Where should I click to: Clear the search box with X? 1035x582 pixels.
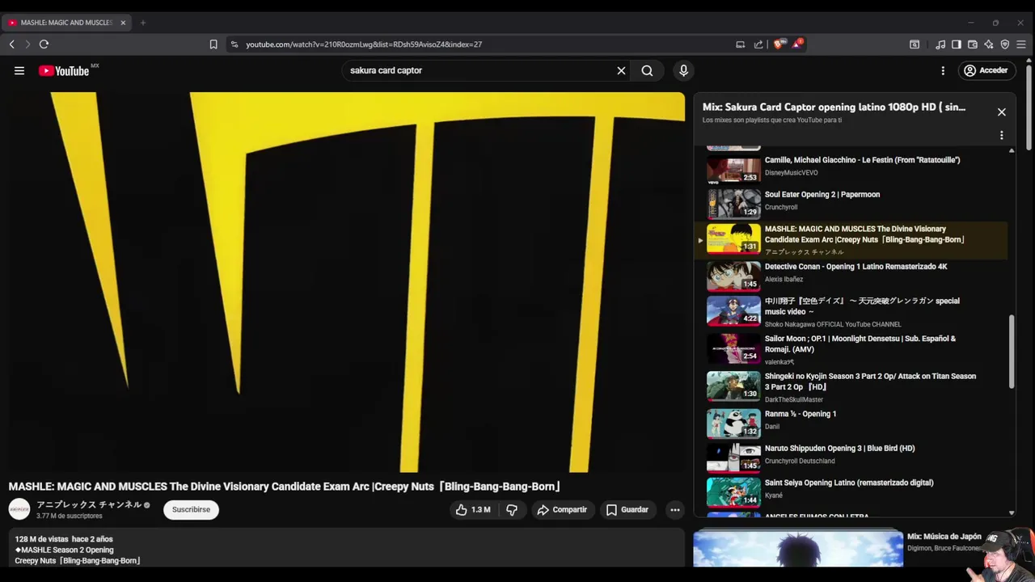click(621, 70)
